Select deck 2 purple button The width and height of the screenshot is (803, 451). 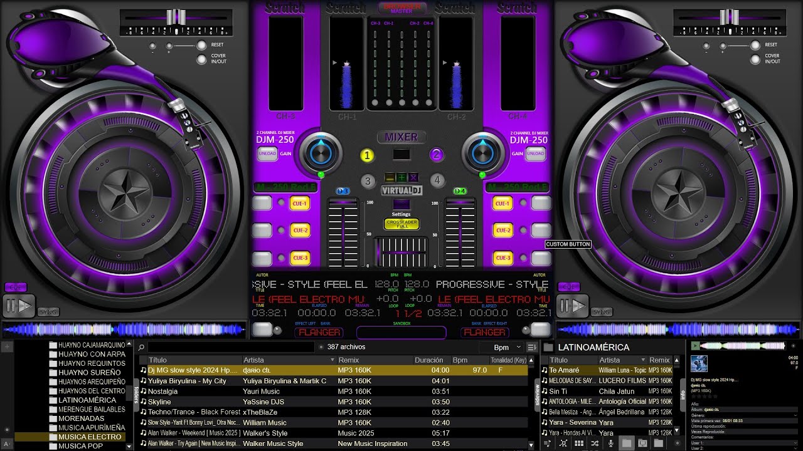pyautogui.click(x=437, y=155)
